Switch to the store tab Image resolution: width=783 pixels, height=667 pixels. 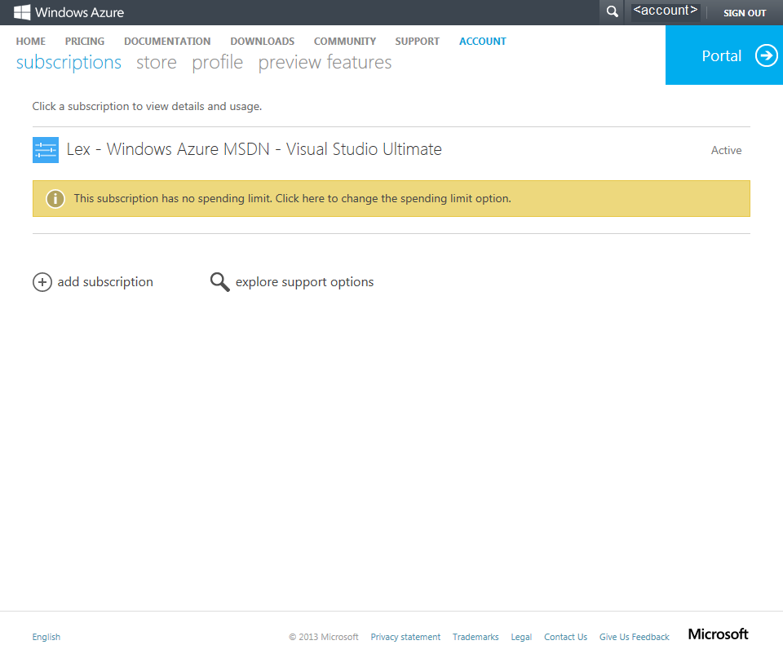[156, 62]
